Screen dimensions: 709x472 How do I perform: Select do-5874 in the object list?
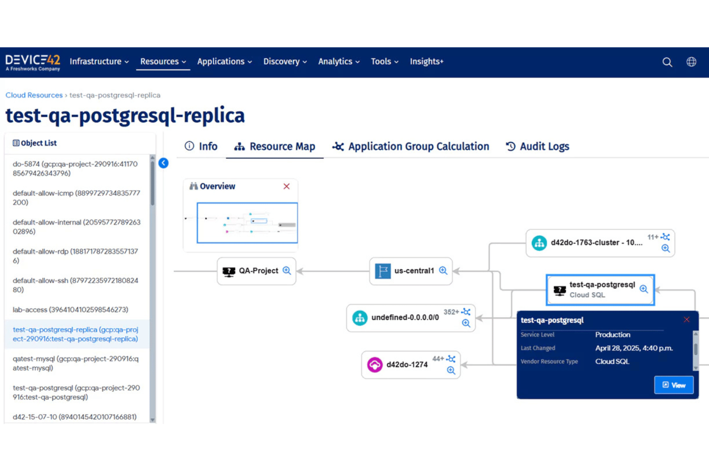77,168
